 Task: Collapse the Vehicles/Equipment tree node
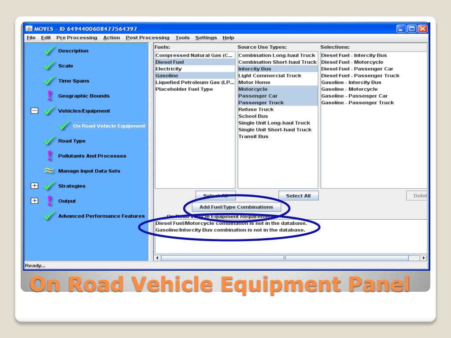click(x=34, y=110)
